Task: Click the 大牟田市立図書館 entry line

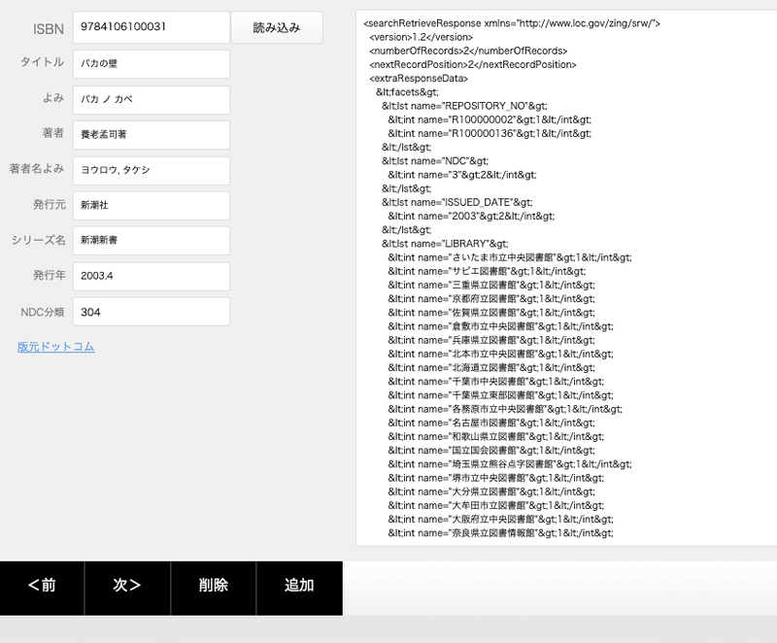Action: tap(496, 506)
